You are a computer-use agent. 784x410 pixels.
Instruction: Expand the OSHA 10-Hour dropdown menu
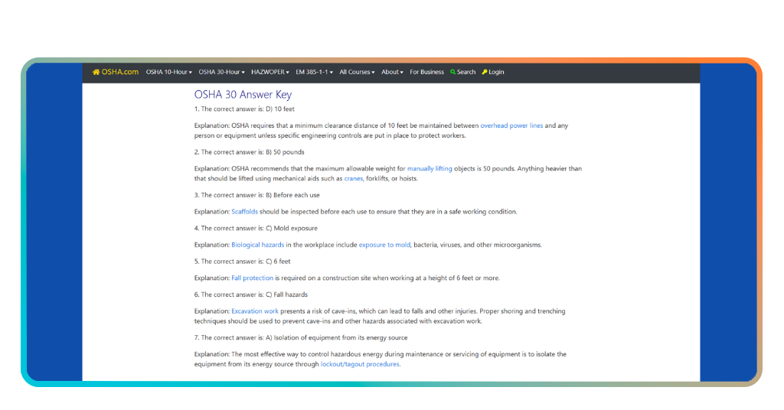click(x=169, y=72)
